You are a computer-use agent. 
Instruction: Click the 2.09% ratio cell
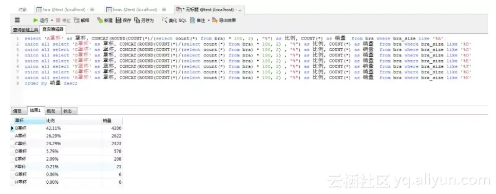(73, 159)
